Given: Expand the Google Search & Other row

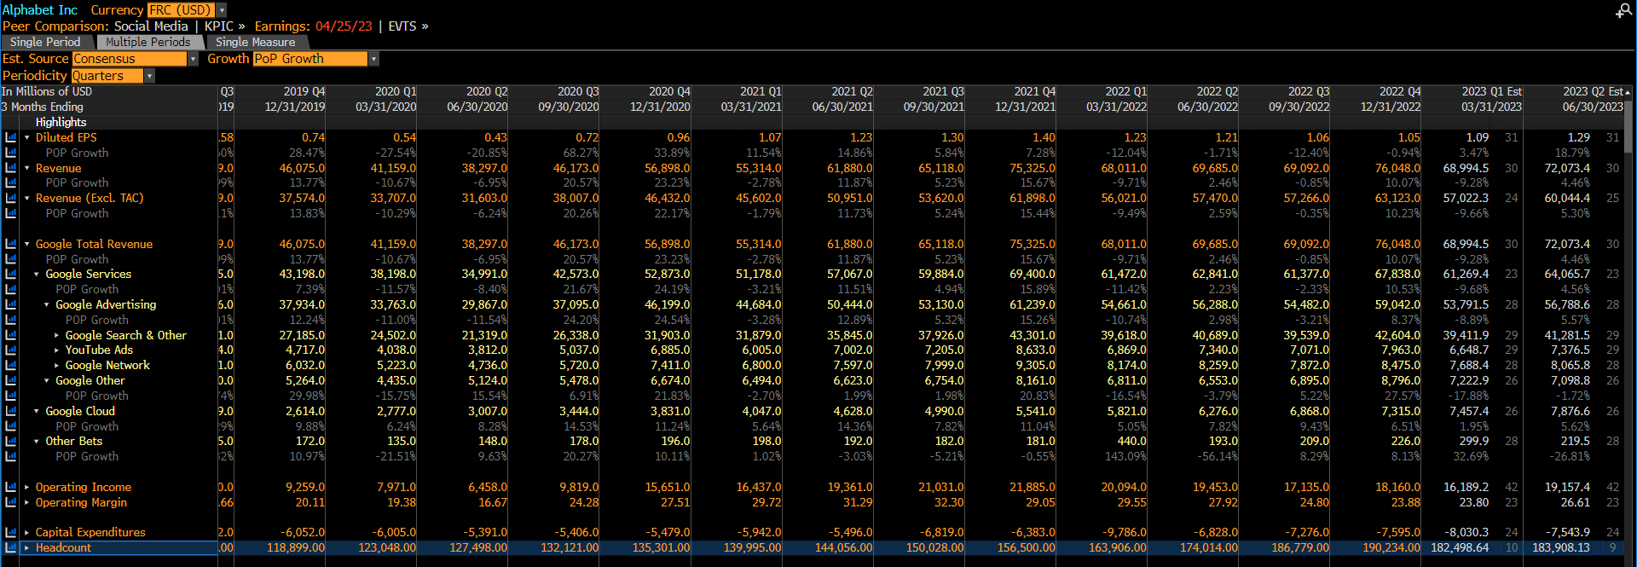Looking at the screenshot, I should 57,335.
